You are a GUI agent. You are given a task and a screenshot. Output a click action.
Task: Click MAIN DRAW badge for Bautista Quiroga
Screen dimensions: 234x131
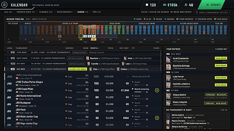point(221,65)
